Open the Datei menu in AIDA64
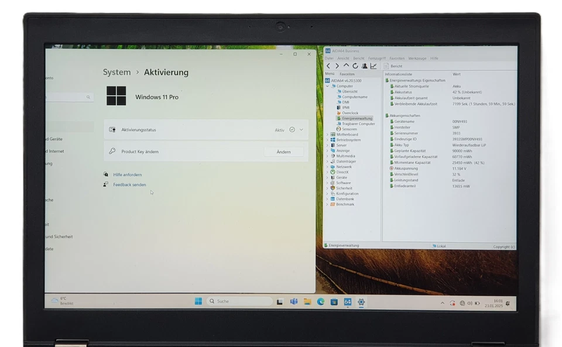 click(329, 59)
